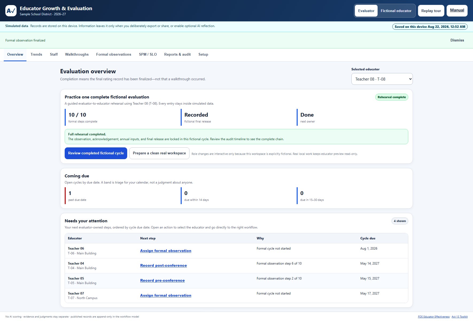Click the past due date count card
Image resolution: width=473 pixels, height=321 pixels.
121,196
